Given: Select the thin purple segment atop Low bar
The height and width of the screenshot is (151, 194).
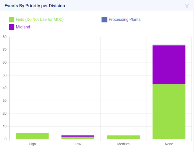Looking at the screenshot, I should tap(78, 136).
